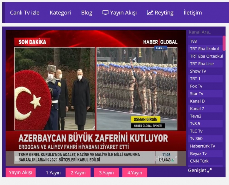229x185 pixels.
Task: Switch to Star Tv channel
Action: pos(205,94)
